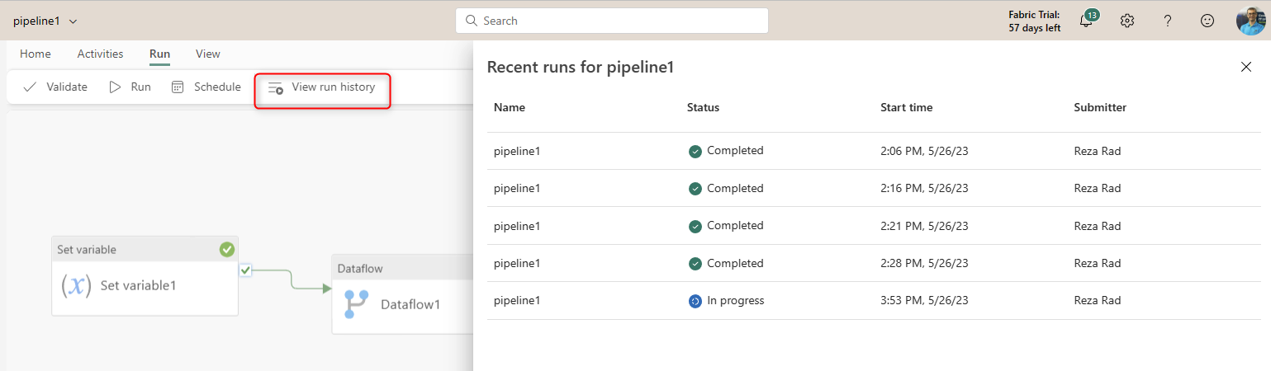Viewport: 1271px width, 371px height.
Task: Click the Run button in toolbar
Action: tap(130, 87)
